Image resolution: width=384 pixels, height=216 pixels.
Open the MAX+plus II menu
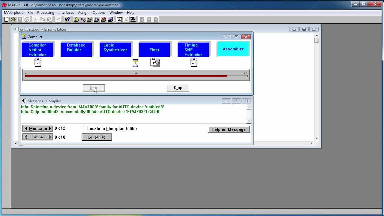coord(13,13)
